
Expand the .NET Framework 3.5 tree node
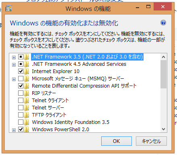tap(14, 58)
